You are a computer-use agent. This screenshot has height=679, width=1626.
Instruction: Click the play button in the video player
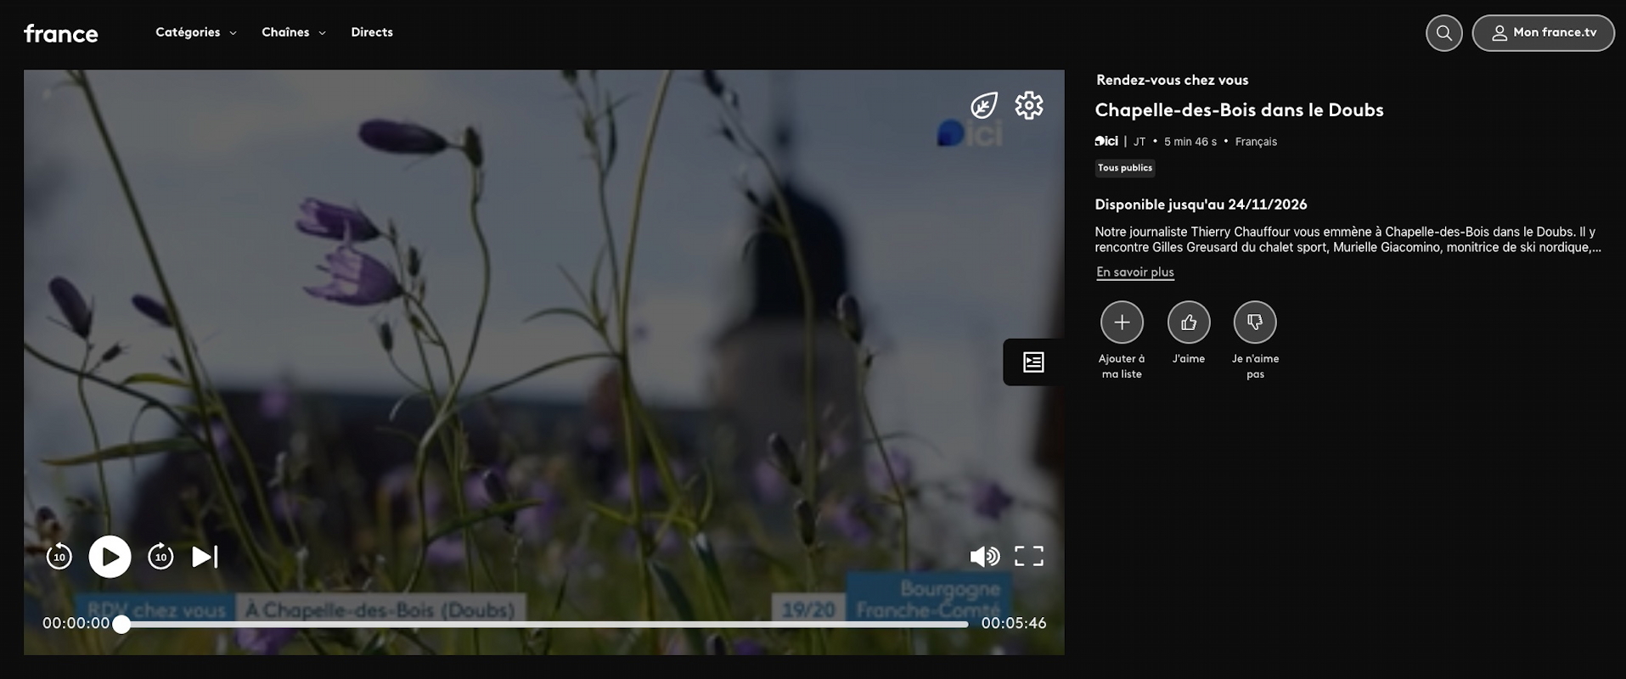110,557
